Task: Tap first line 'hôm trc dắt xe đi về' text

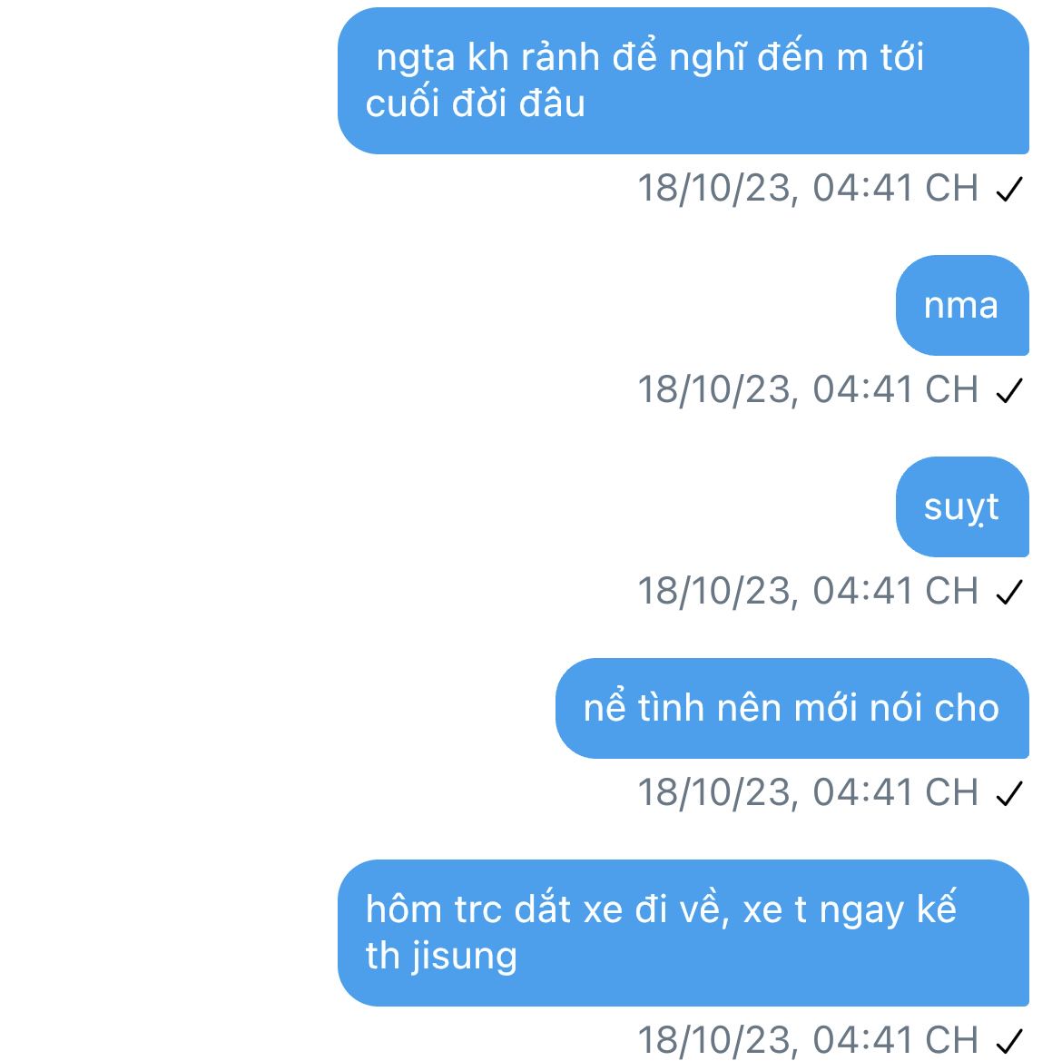Action: click(546, 909)
